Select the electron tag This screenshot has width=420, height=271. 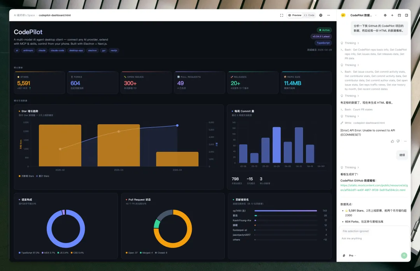(x=93, y=50)
